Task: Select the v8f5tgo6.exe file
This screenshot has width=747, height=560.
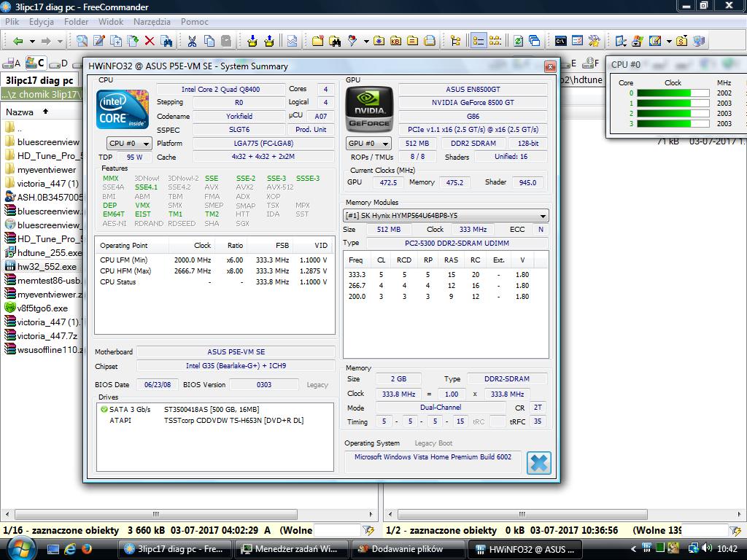Action: tap(36, 308)
